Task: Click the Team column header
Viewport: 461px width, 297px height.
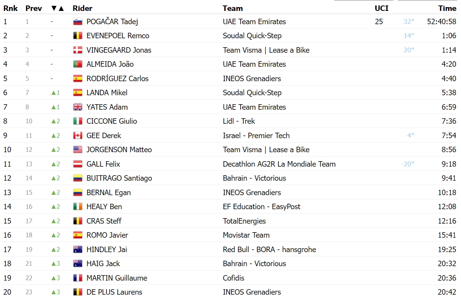Action: coord(232,8)
